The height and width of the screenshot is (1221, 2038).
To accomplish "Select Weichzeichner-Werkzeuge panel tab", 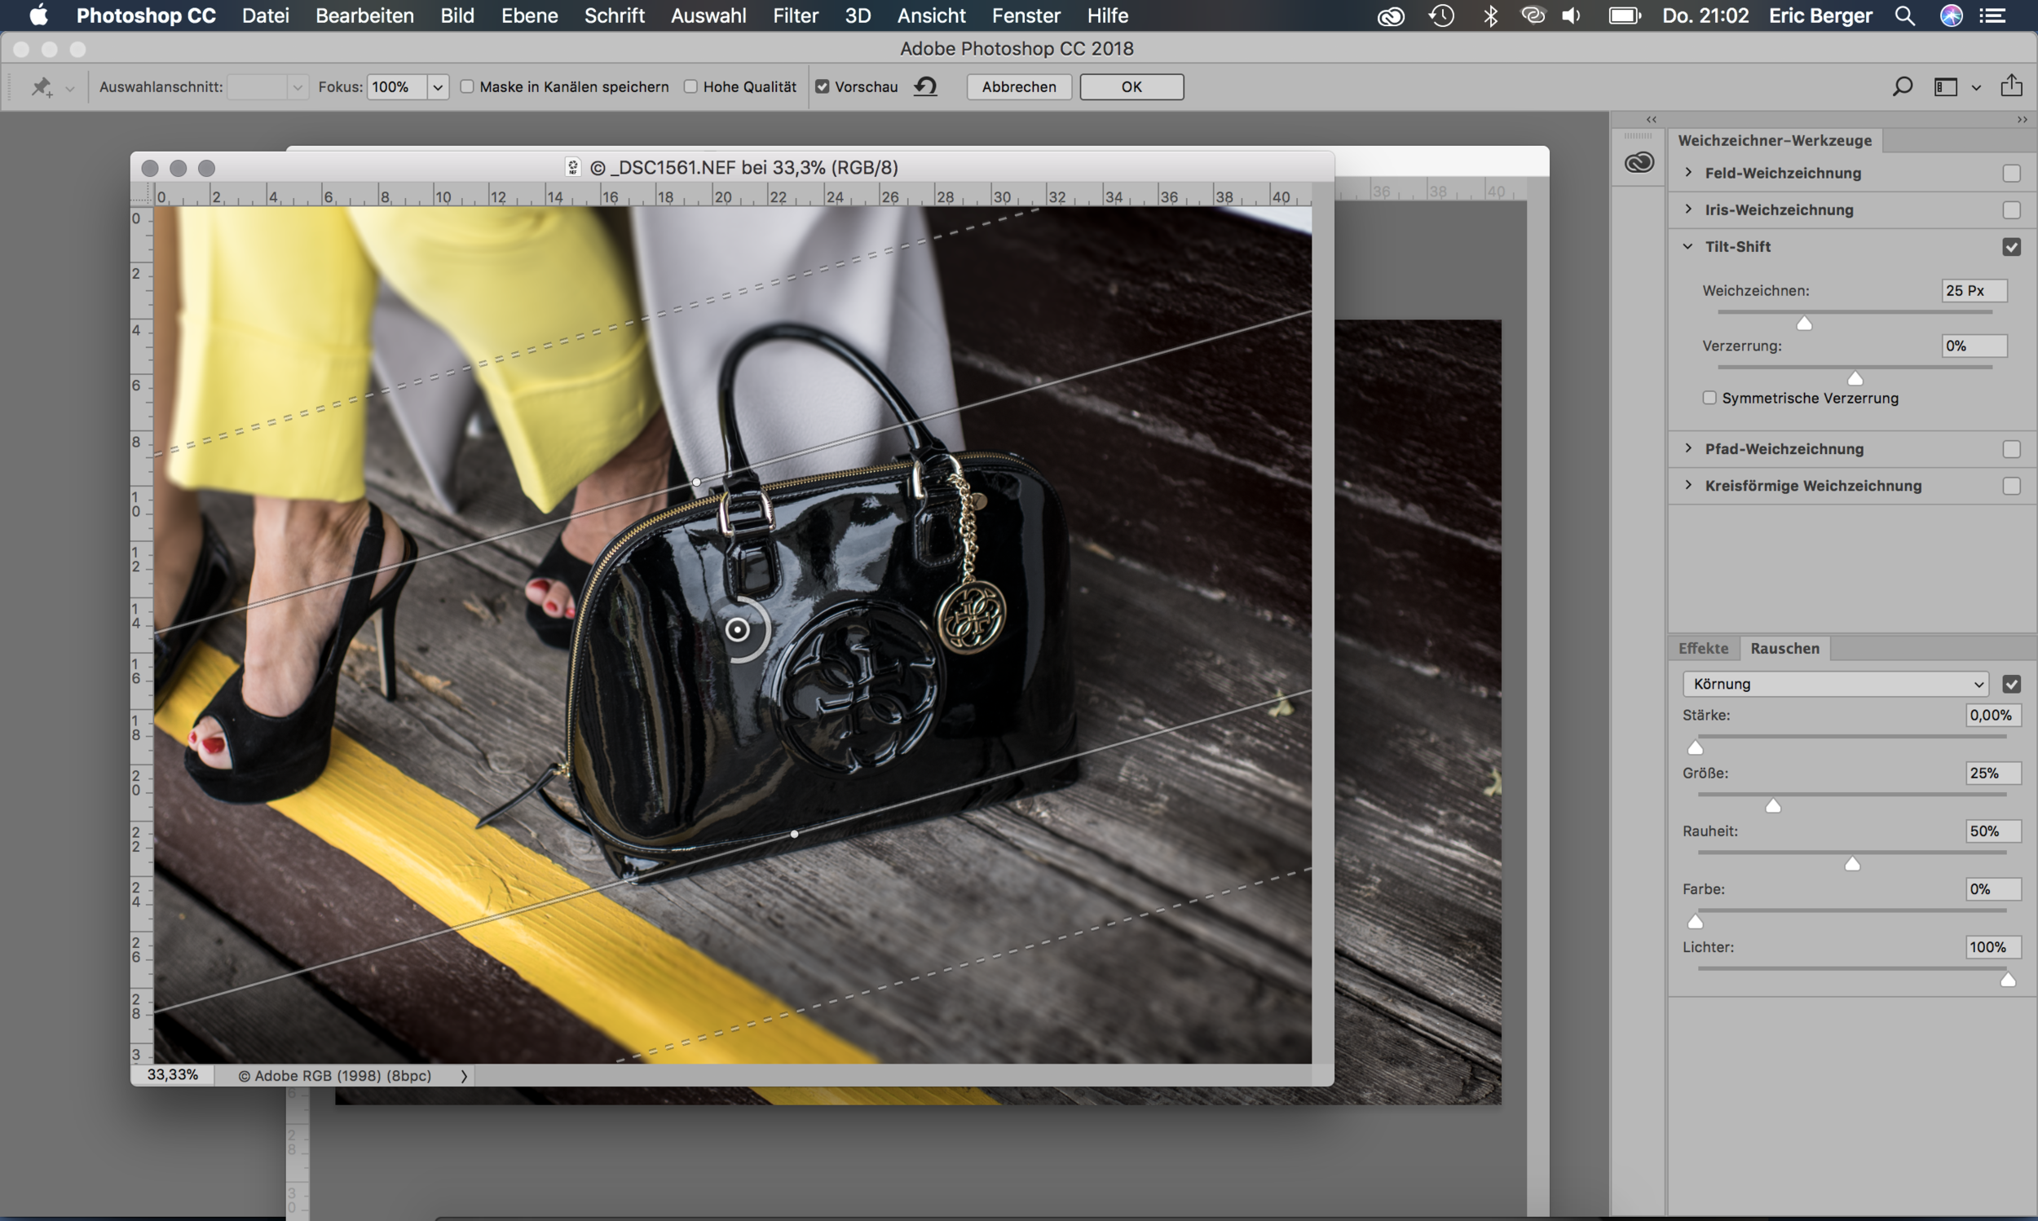I will tap(1775, 141).
